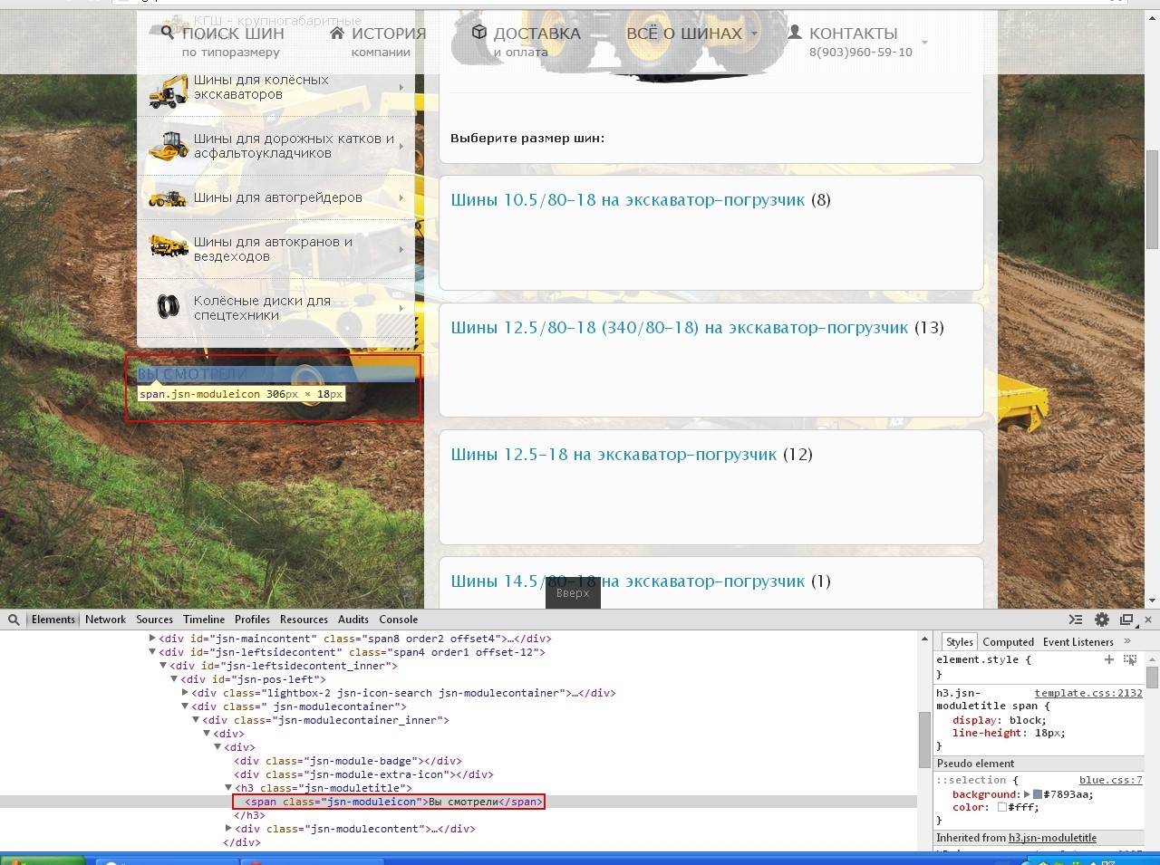
Task: Open Шины 10.5/80-18 на экскаватор-погрузчик link
Action: pos(627,200)
